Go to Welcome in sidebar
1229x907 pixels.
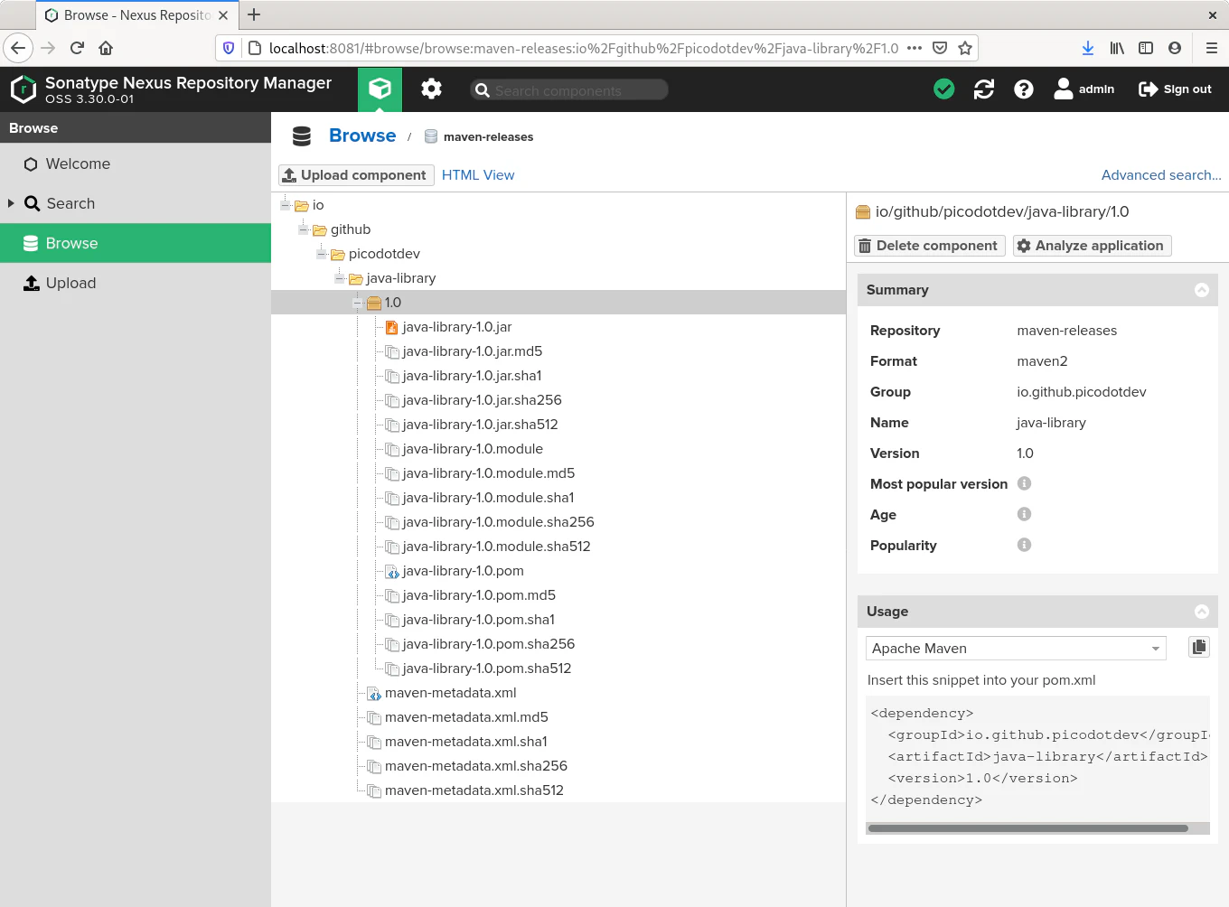click(x=78, y=164)
